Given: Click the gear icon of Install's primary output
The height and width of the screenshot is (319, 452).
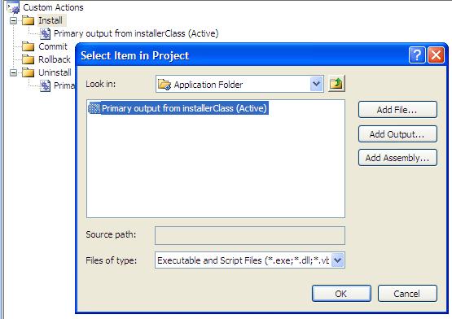Looking at the screenshot, I should [45, 33].
